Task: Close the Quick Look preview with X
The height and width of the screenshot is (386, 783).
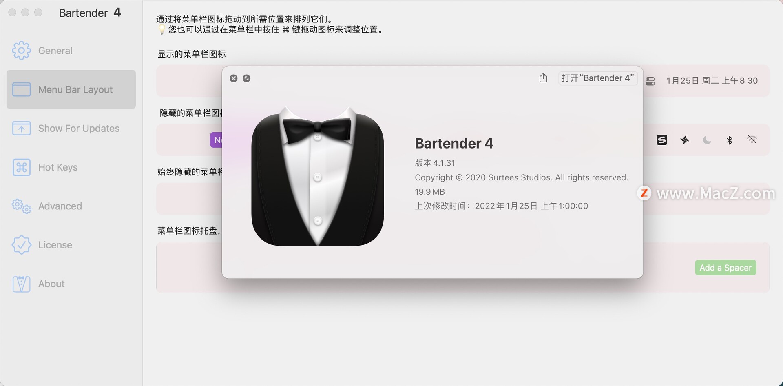Action: pyautogui.click(x=233, y=78)
